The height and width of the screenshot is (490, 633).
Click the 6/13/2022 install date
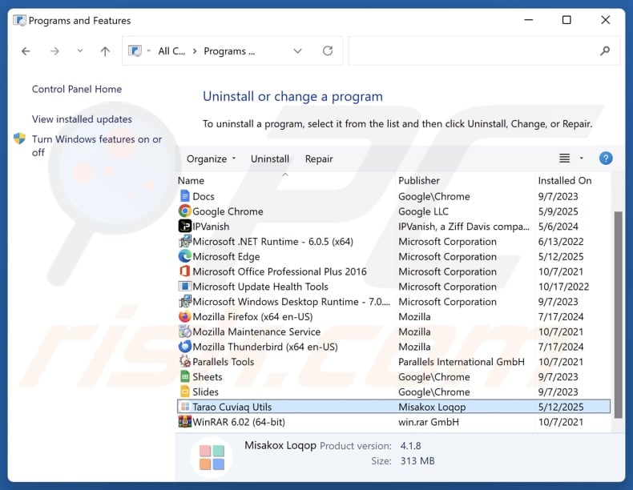[561, 242]
